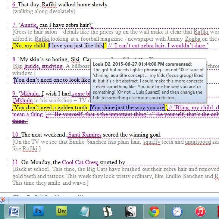Click the proofing errors icon in status bar
This screenshot has height=219, width=219.
2,200
